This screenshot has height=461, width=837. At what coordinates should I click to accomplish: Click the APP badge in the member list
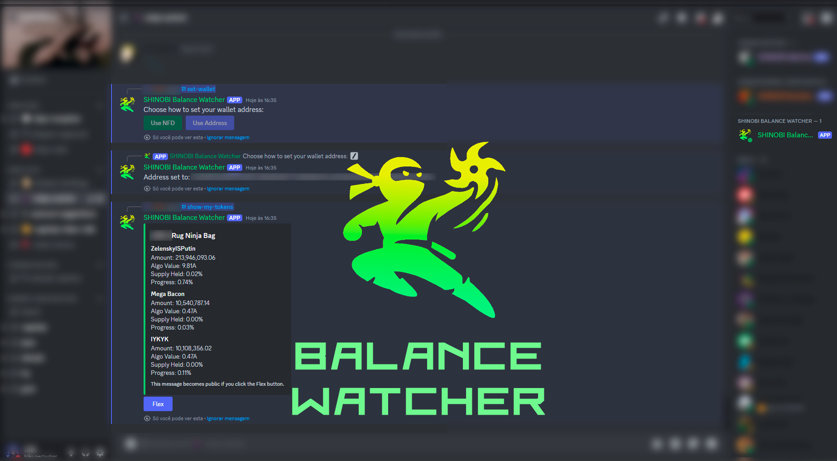[x=825, y=135]
